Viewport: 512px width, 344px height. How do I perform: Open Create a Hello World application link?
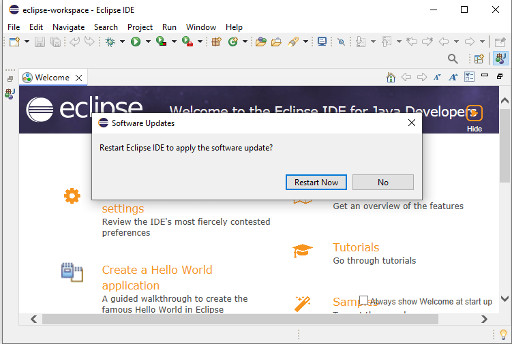(157, 278)
